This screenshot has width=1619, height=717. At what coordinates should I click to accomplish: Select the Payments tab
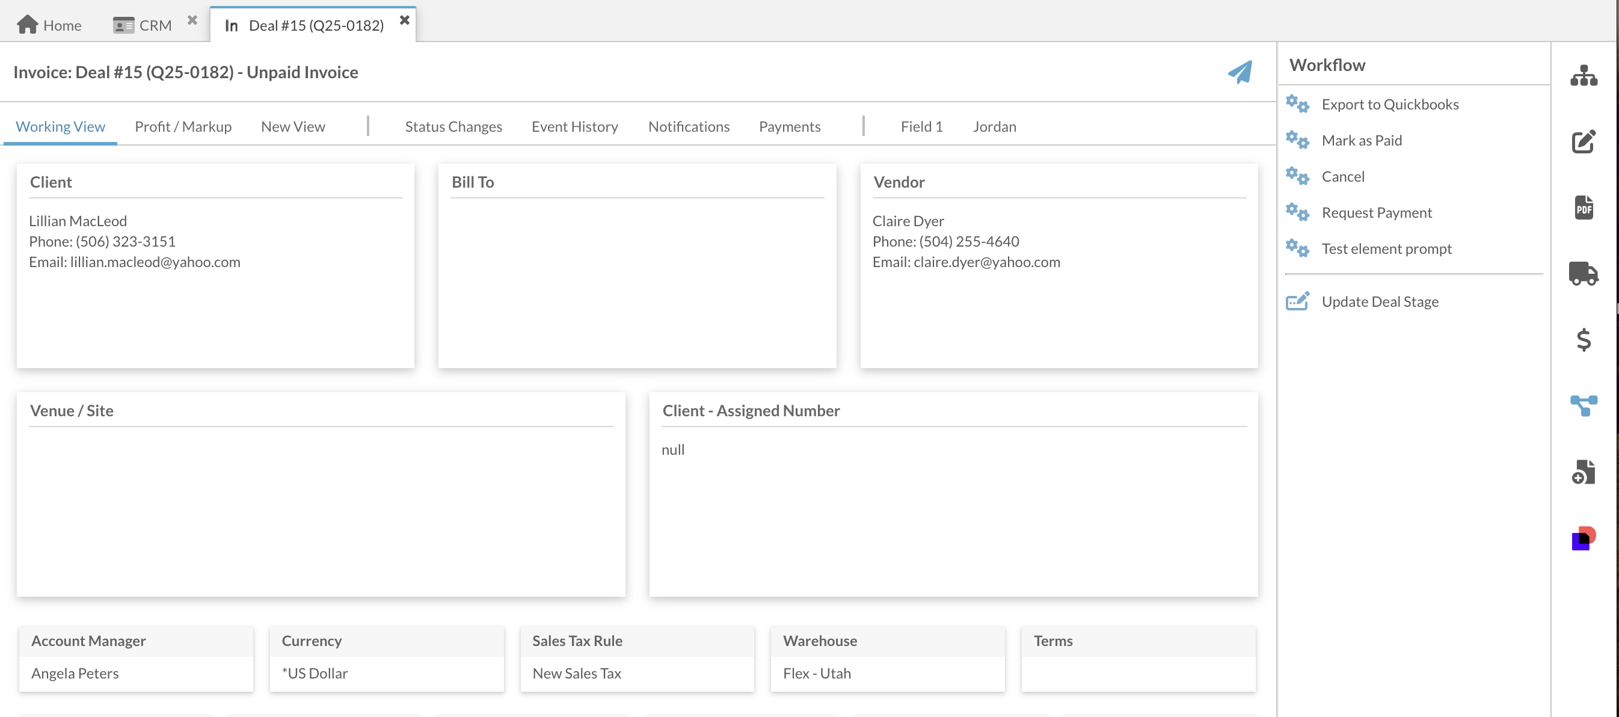pyautogui.click(x=790, y=127)
